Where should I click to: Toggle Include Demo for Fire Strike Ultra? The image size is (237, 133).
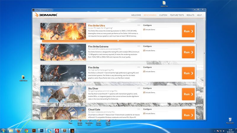(144, 30)
